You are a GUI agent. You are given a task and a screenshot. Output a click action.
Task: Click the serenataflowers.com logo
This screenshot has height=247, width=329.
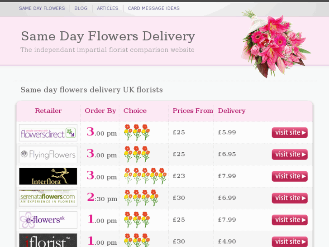pos(48,198)
